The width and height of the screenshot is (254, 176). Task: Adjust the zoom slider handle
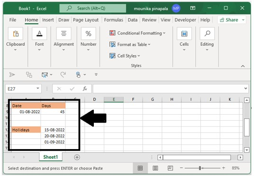200,168
